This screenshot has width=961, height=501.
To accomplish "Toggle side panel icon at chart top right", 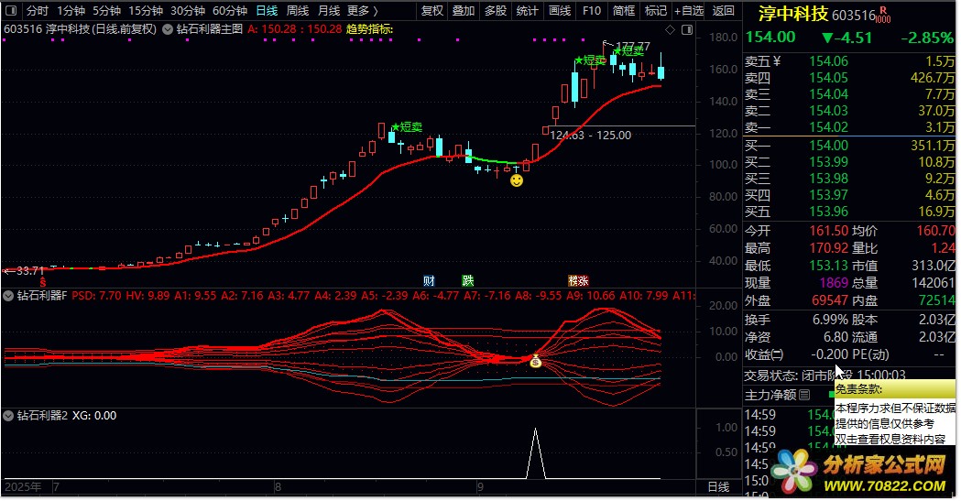I will [687, 29].
